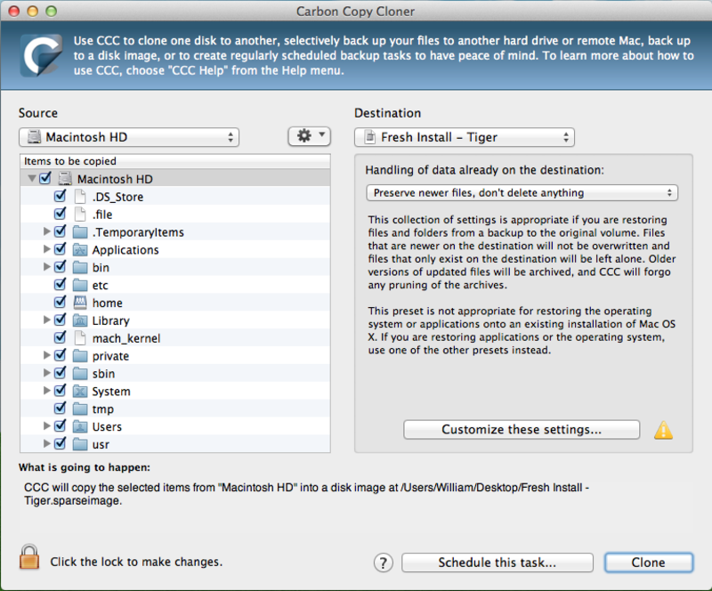
Task: Click the home network mount icon
Action: 80,303
